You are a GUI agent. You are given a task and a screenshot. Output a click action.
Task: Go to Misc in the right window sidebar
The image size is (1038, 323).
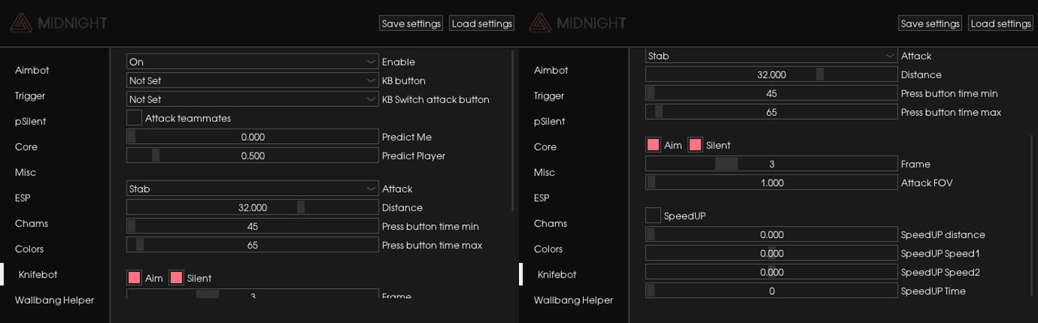544,172
